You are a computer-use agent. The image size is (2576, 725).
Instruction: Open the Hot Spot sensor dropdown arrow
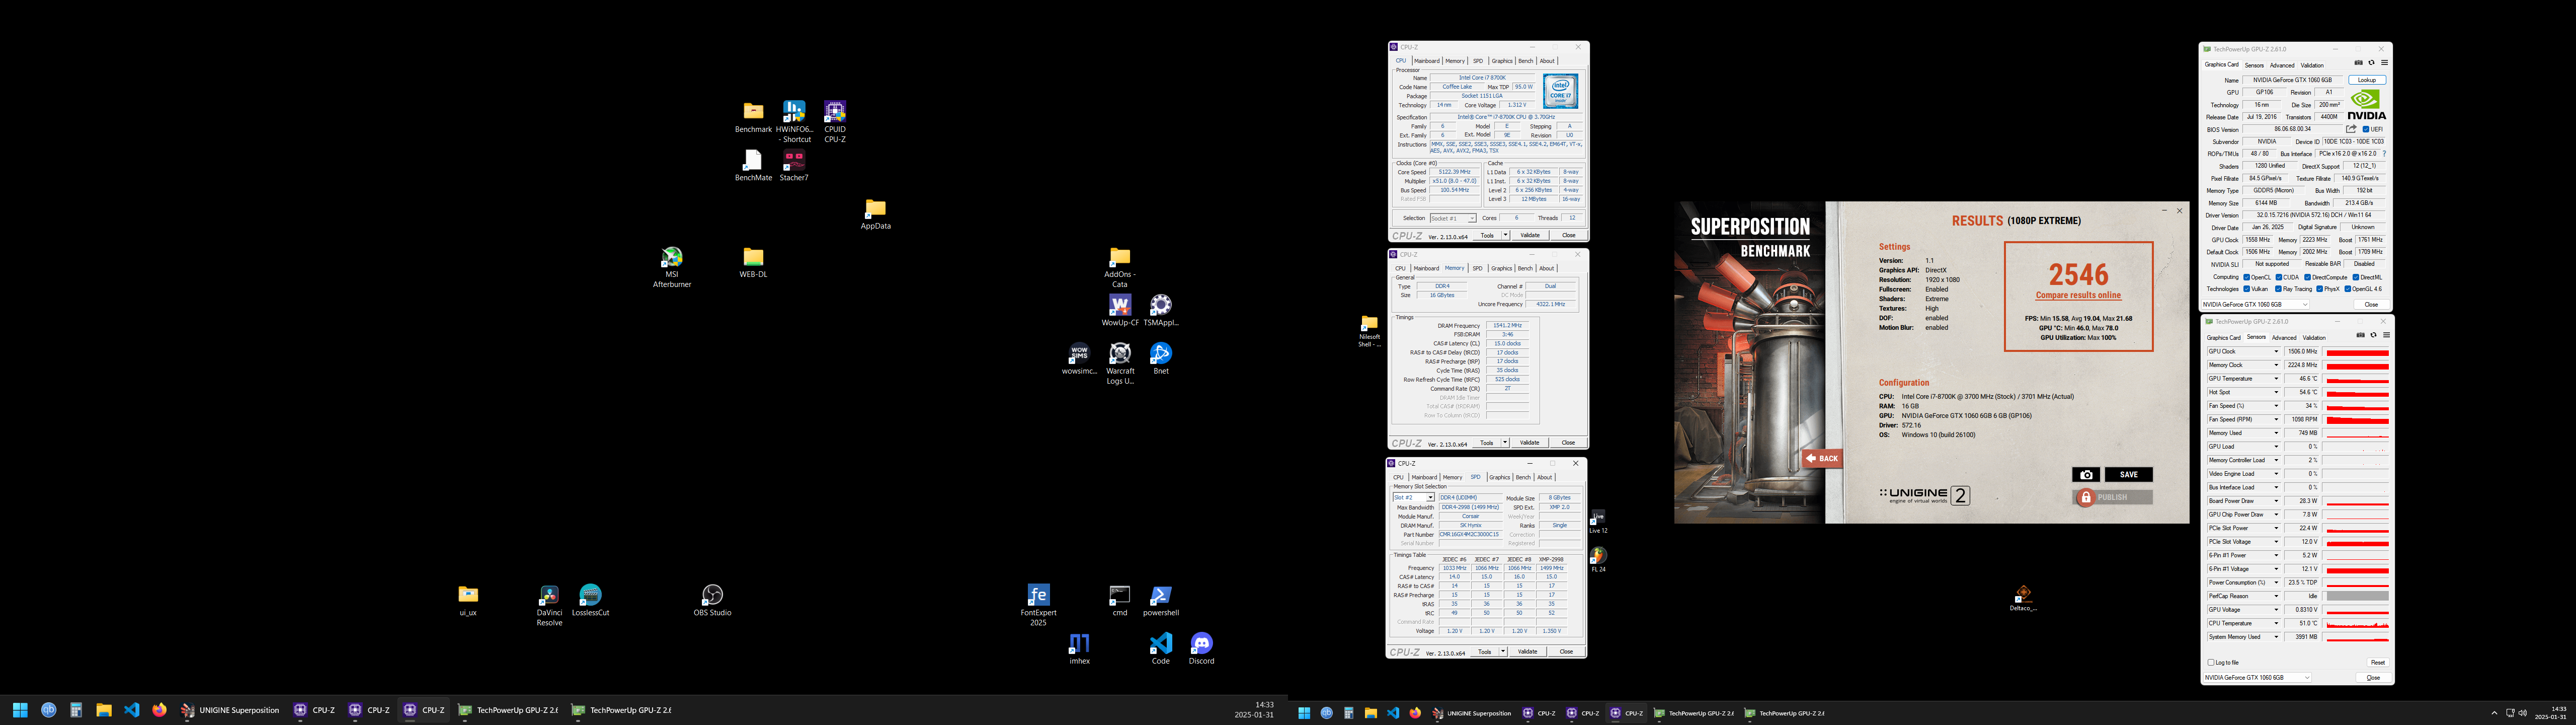(x=2277, y=393)
